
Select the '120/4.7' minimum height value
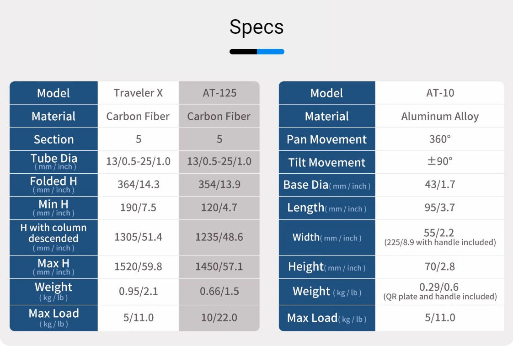(x=219, y=208)
